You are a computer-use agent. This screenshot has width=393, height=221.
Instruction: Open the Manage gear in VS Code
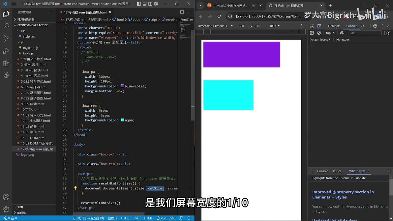tap(6, 209)
